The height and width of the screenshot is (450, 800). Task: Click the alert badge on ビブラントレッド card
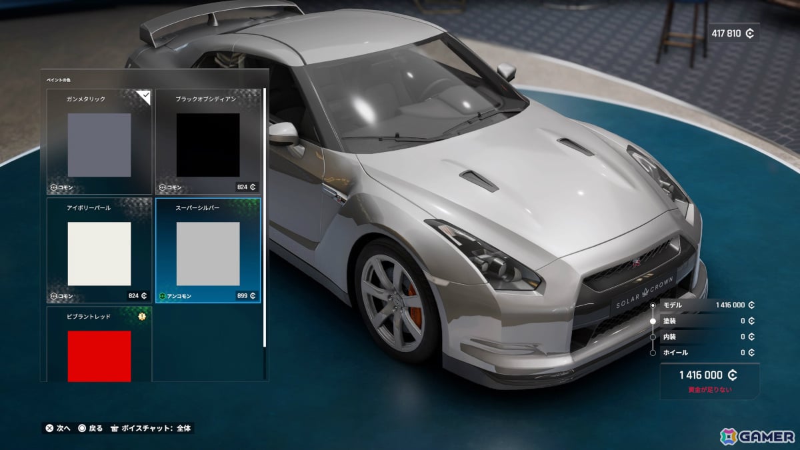pos(142,316)
